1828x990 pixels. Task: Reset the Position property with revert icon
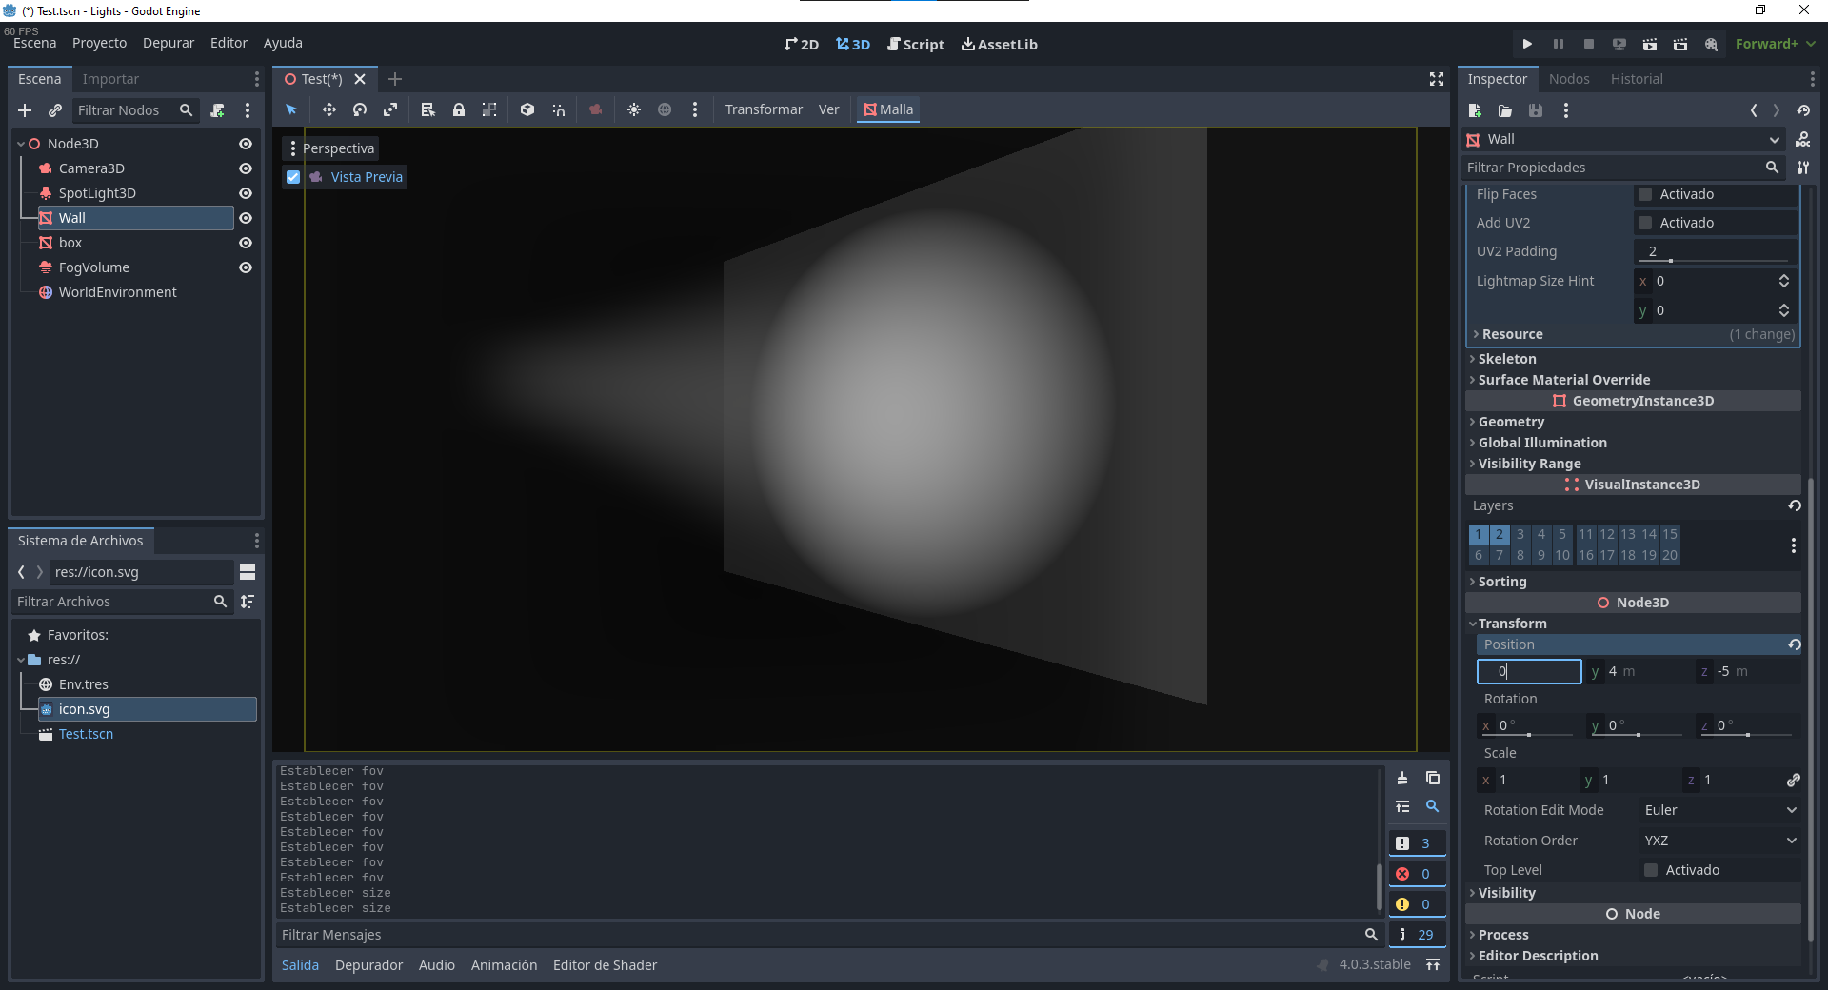click(x=1795, y=644)
